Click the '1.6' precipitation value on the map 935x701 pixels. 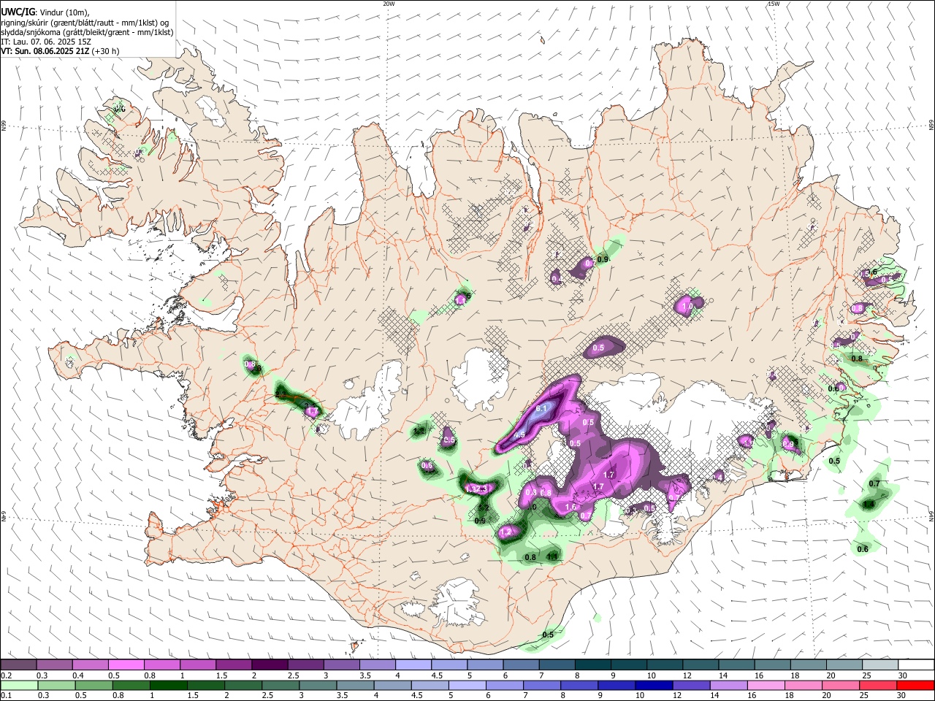click(571, 507)
